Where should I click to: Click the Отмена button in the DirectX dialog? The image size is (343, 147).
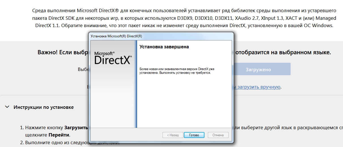click(218, 135)
